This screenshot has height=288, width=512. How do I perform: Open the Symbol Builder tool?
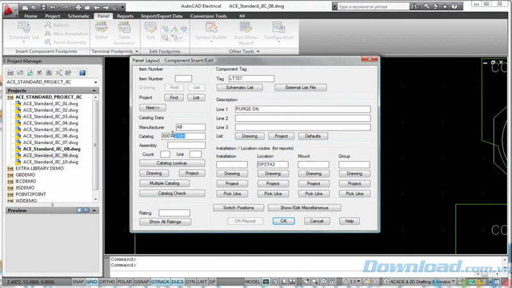pos(212,30)
